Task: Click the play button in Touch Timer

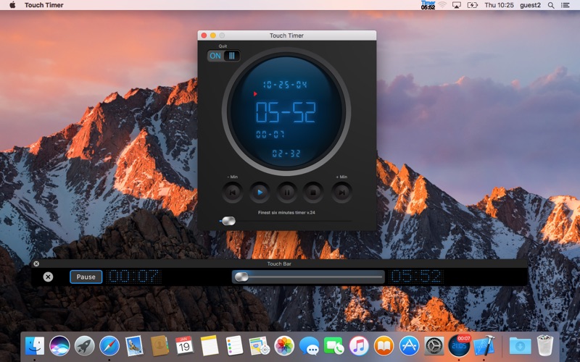Action: [x=260, y=192]
